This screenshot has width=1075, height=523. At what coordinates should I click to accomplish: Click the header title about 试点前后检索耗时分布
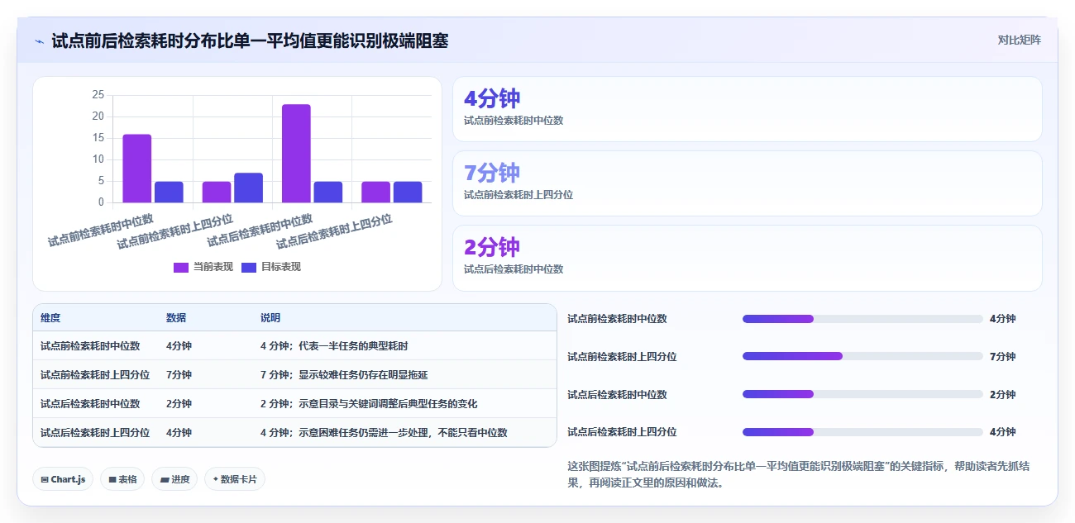click(x=250, y=40)
